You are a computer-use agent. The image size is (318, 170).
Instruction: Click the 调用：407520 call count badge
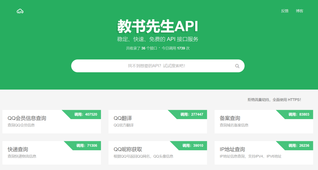click(x=85, y=114)
